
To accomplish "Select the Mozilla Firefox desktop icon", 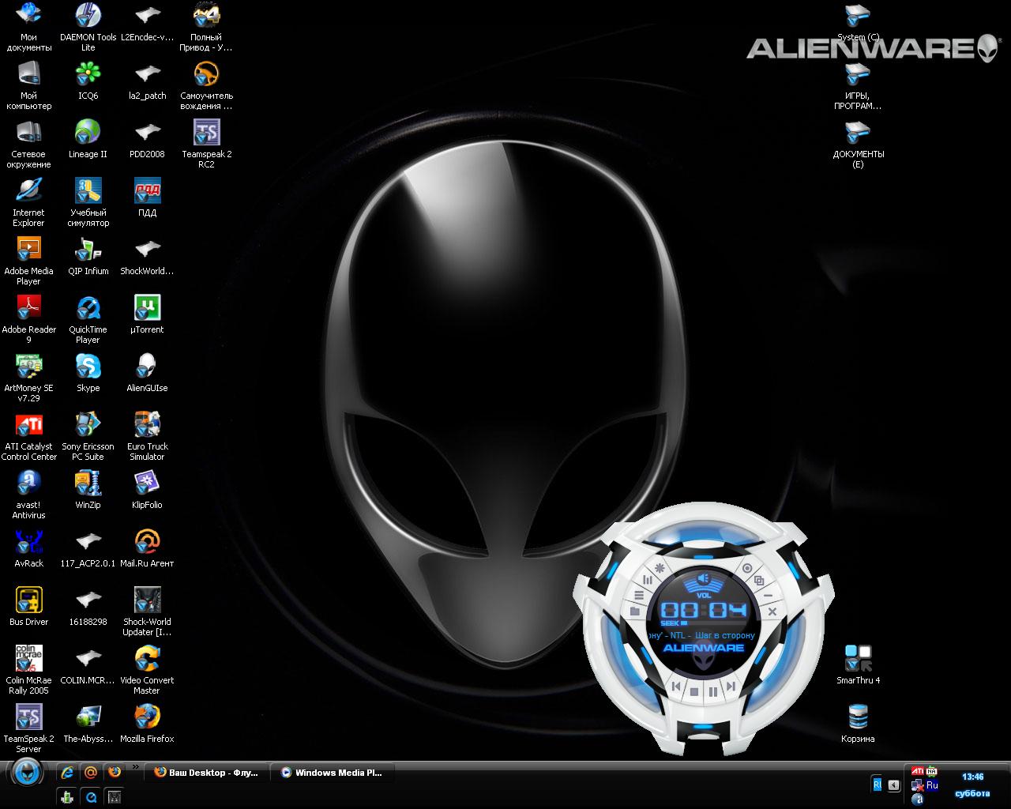I will pyautogui.click(x=148, y=724).
